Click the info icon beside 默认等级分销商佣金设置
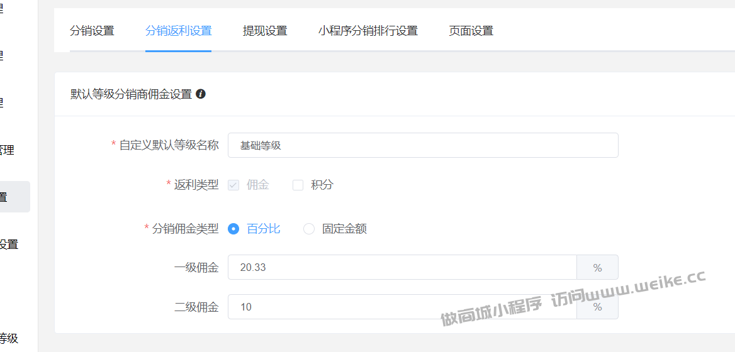Viewport: 735px width, 352px height. click(201, 94)
